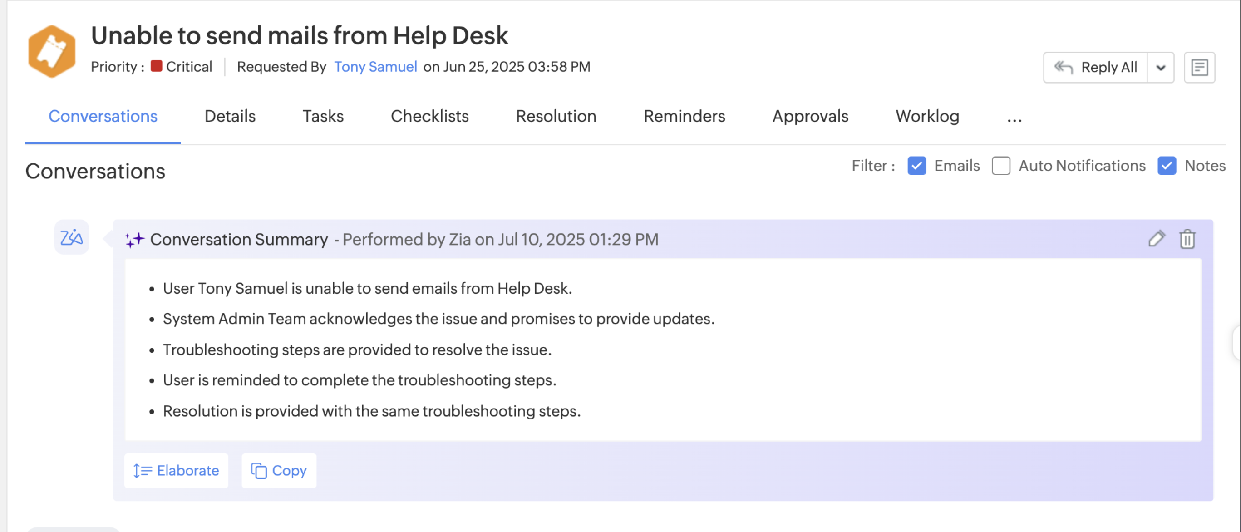Open Tony Samuel's requester profile link
Image resolution: width=1241 pixels, height=532 pixels.
(375, 66)
